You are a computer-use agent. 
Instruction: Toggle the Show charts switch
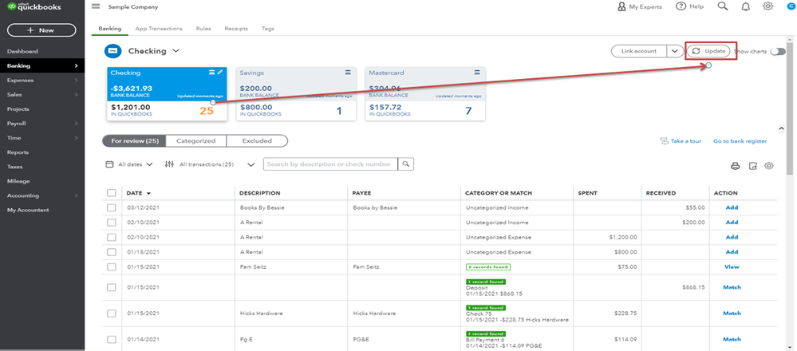(x=778, y=51)
